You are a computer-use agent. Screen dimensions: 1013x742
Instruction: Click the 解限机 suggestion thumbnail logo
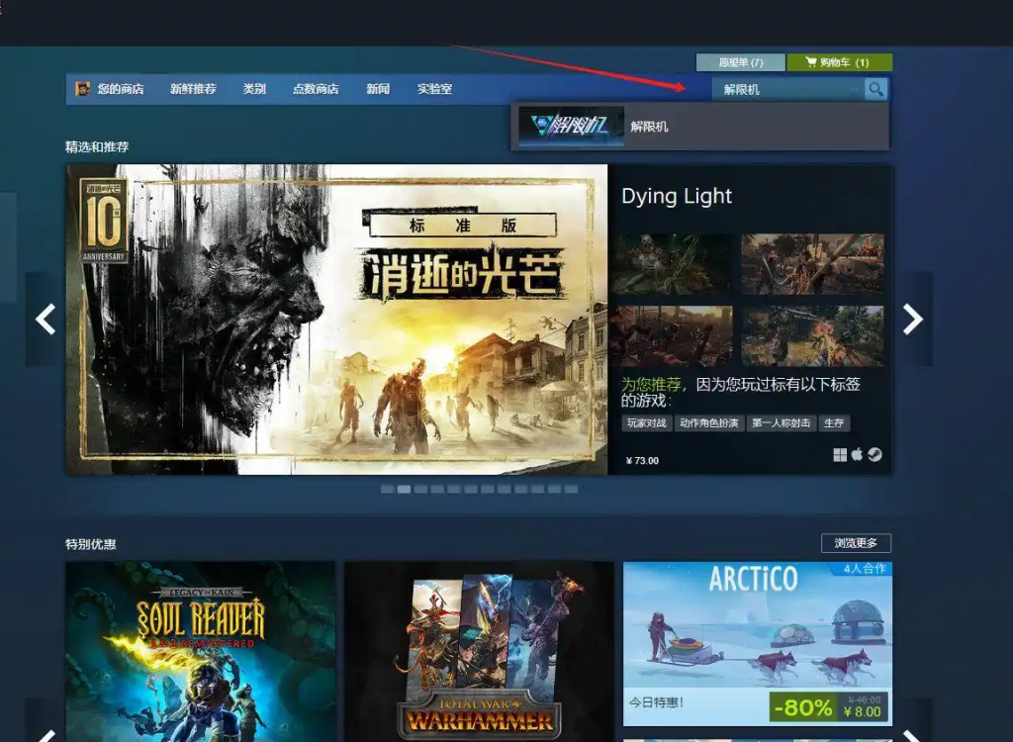[x=571, y=126]
